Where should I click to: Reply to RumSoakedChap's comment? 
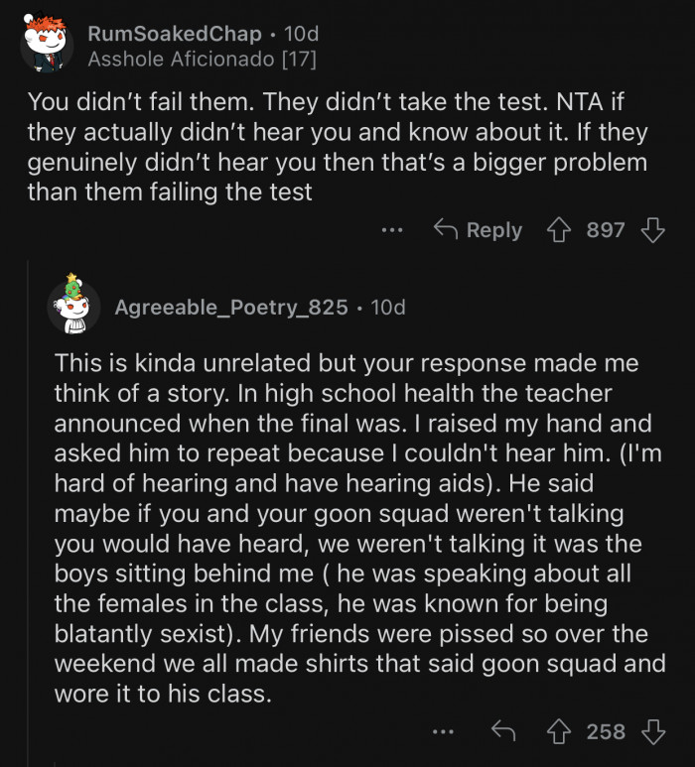click(479, 230)
